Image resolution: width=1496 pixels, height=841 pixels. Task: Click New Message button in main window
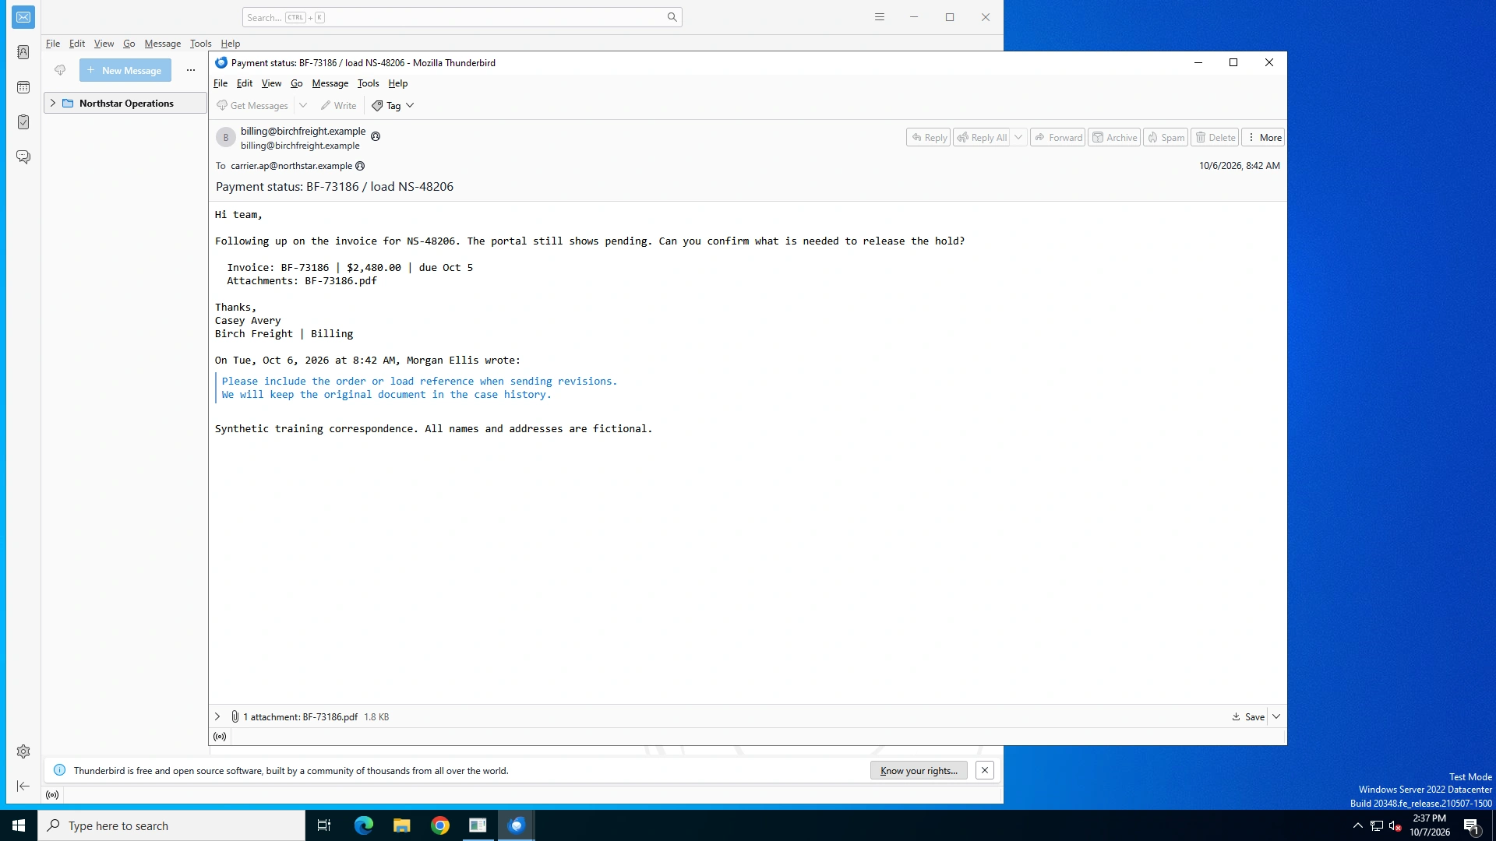125,70
